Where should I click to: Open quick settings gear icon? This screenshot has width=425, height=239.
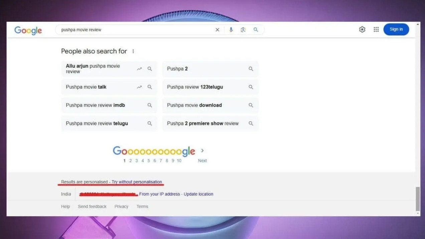pos(362,29)
